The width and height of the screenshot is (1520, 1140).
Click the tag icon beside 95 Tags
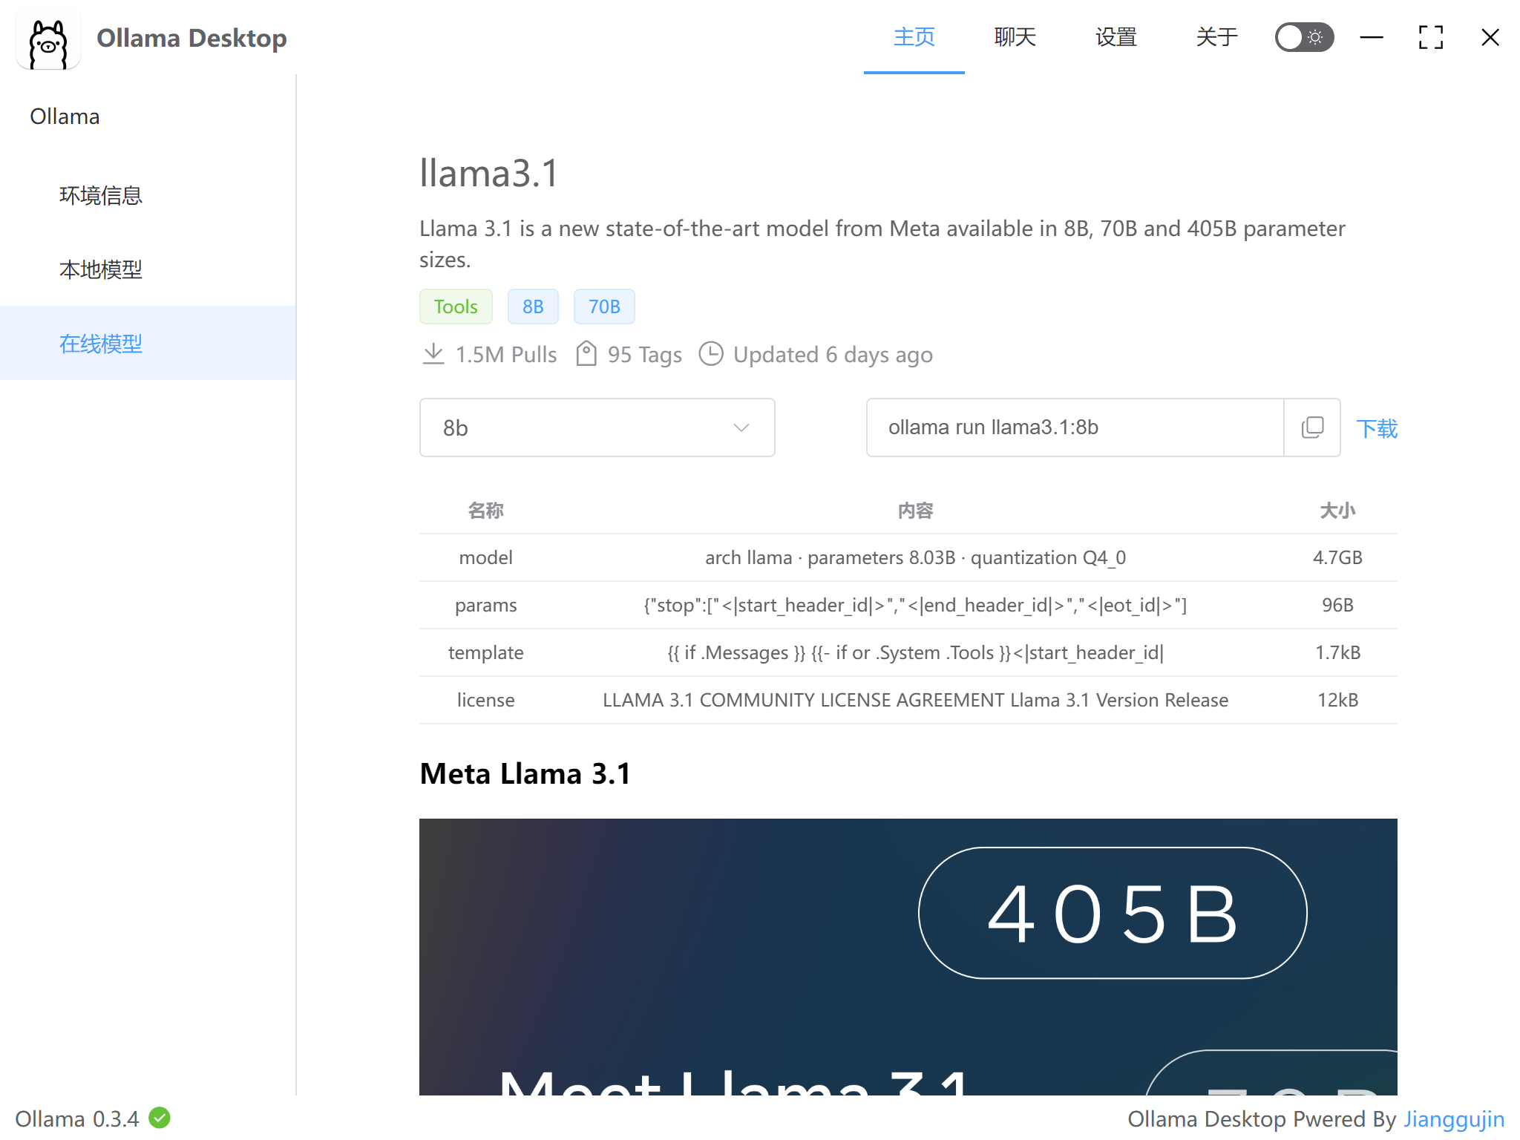(586, 354)
